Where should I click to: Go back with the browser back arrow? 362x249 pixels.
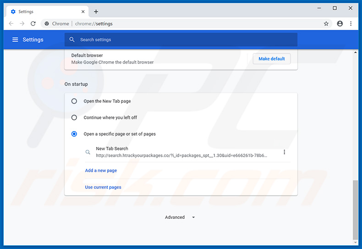point(11,23)
